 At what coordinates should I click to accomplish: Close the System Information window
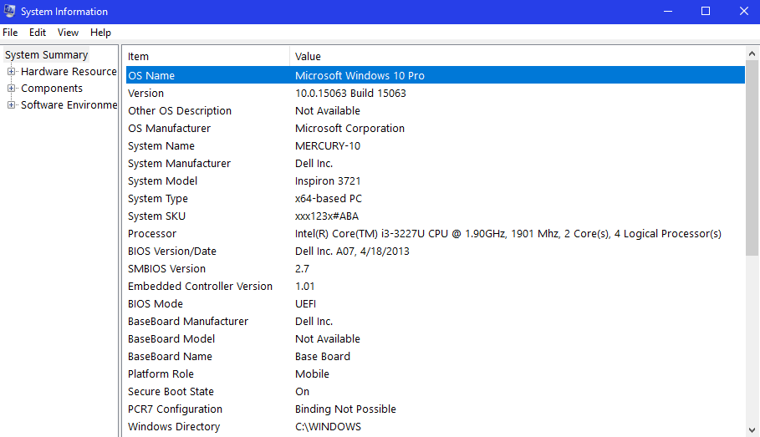pos(743,11)
